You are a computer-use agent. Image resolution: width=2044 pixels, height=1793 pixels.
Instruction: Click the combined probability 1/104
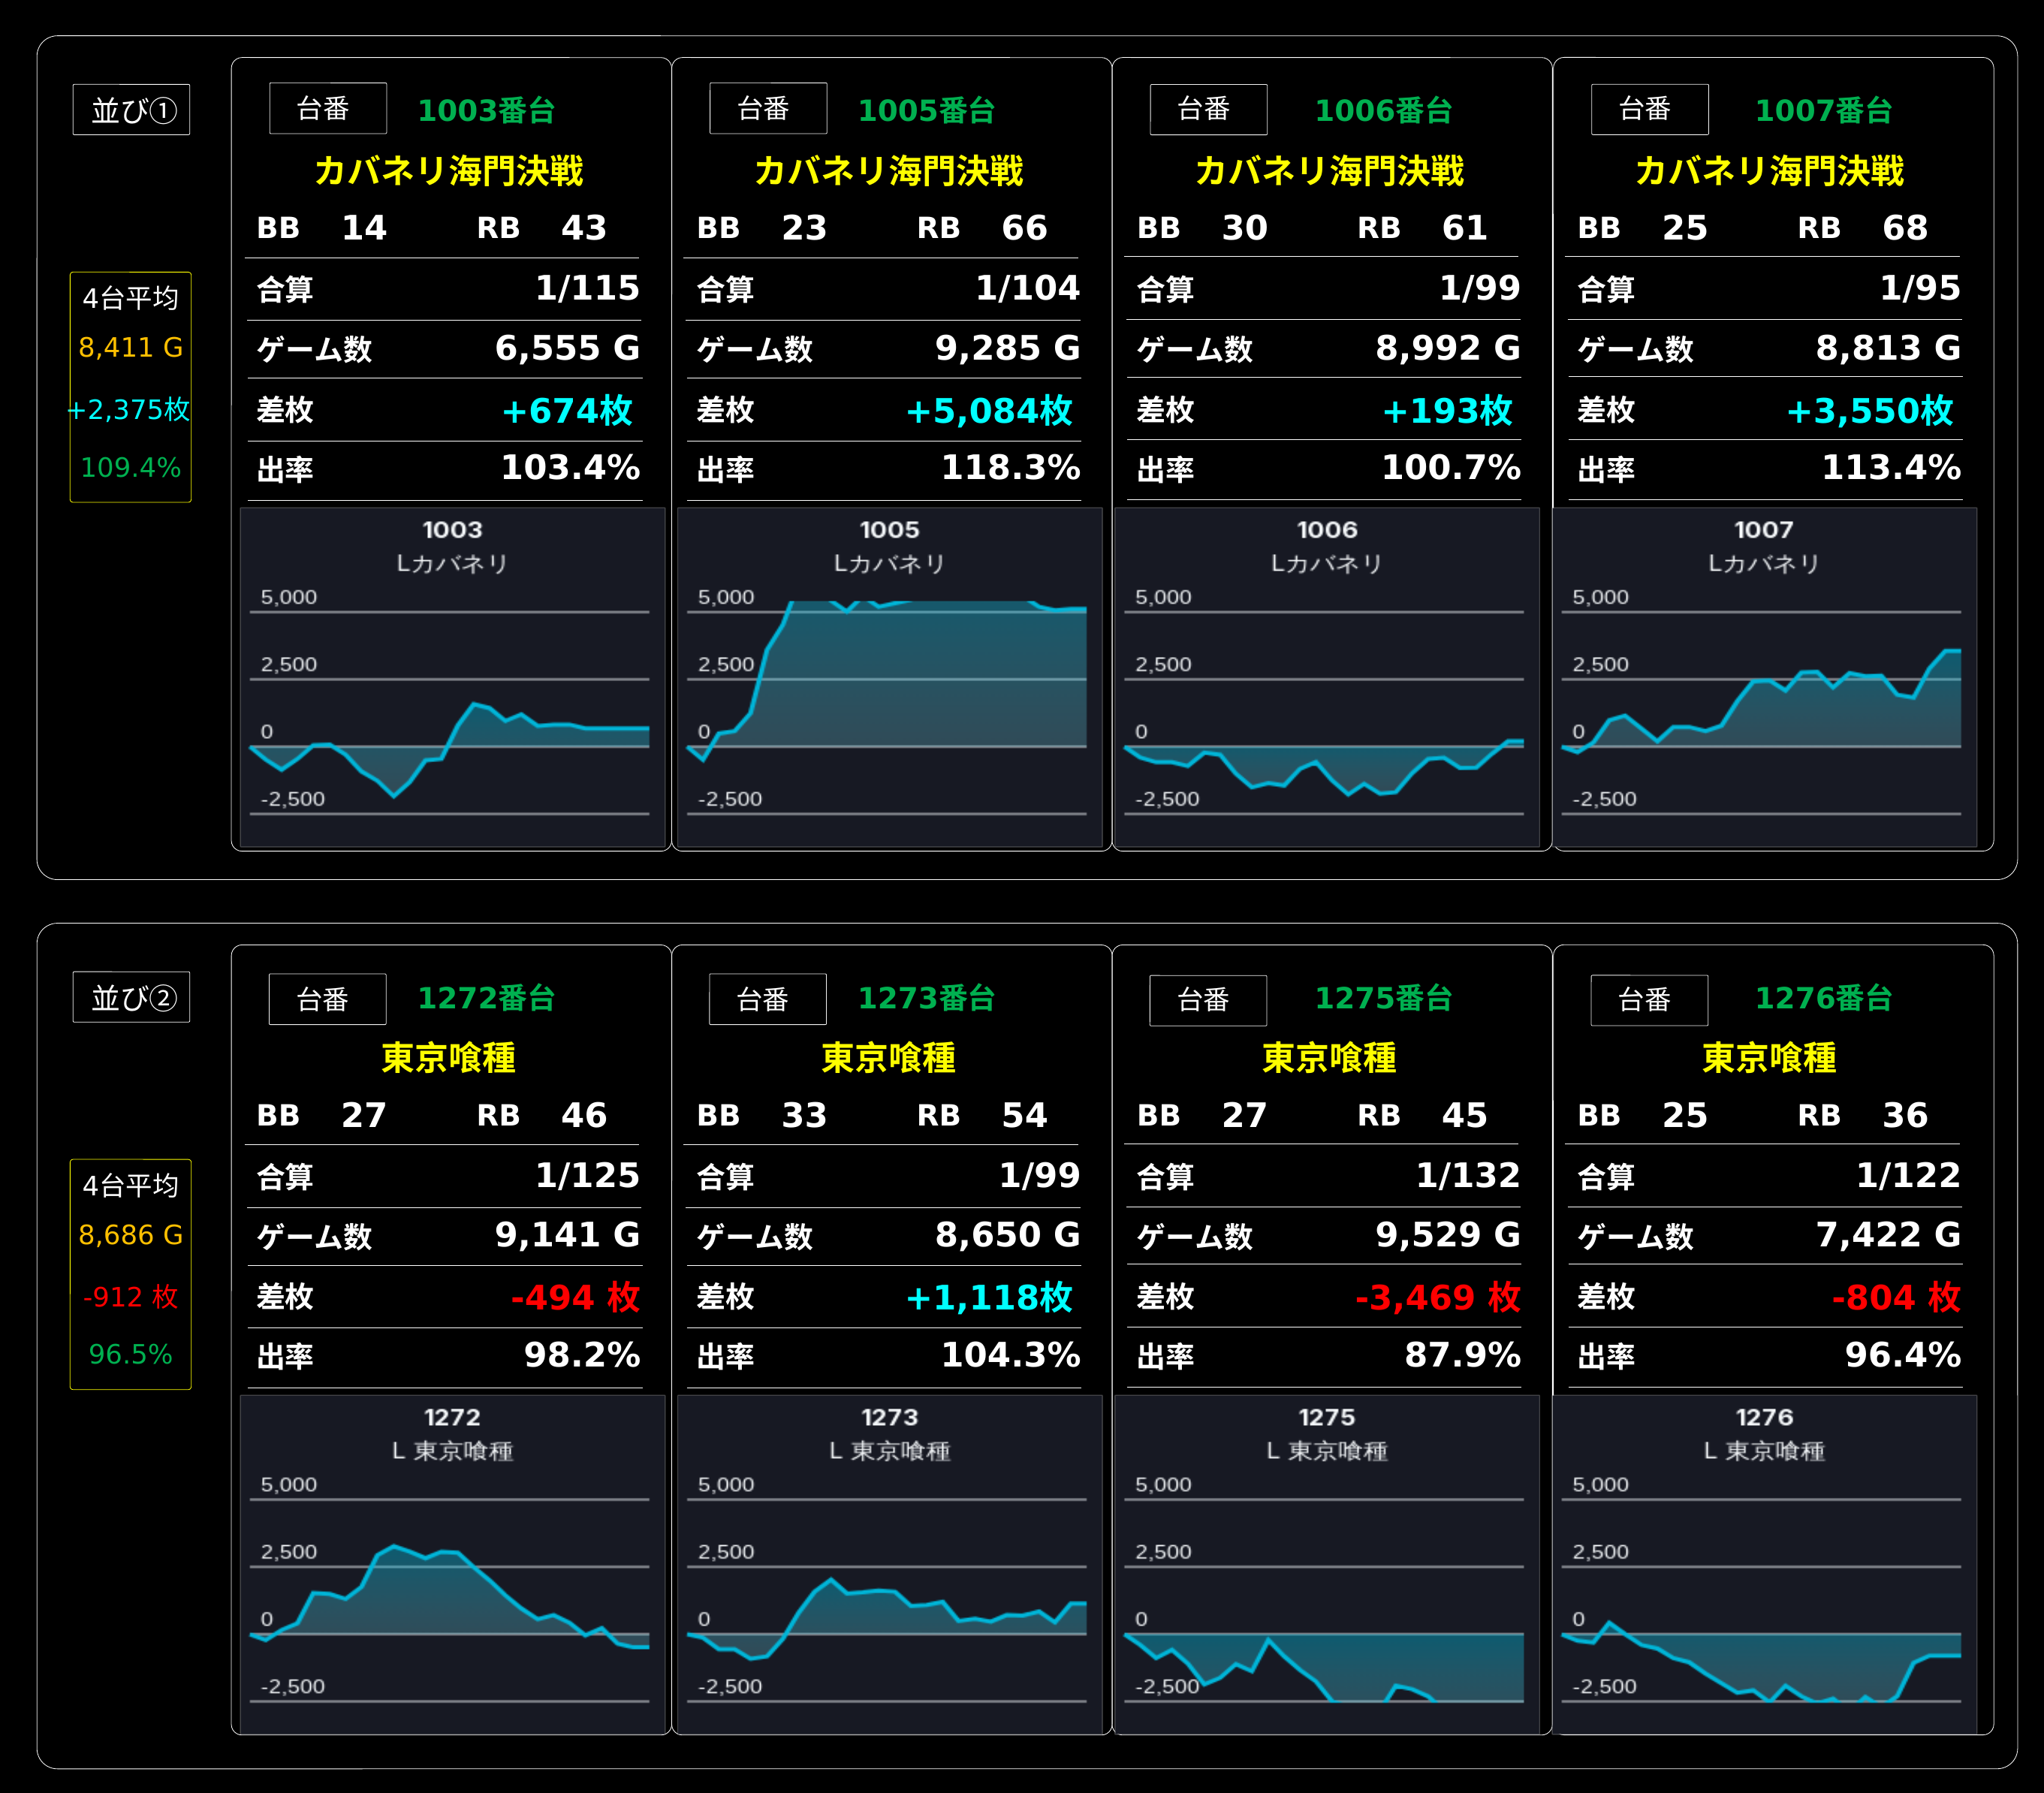(1027, 288)
